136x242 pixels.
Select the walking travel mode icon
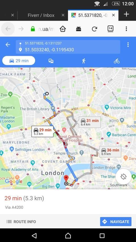tap(84, 61)
